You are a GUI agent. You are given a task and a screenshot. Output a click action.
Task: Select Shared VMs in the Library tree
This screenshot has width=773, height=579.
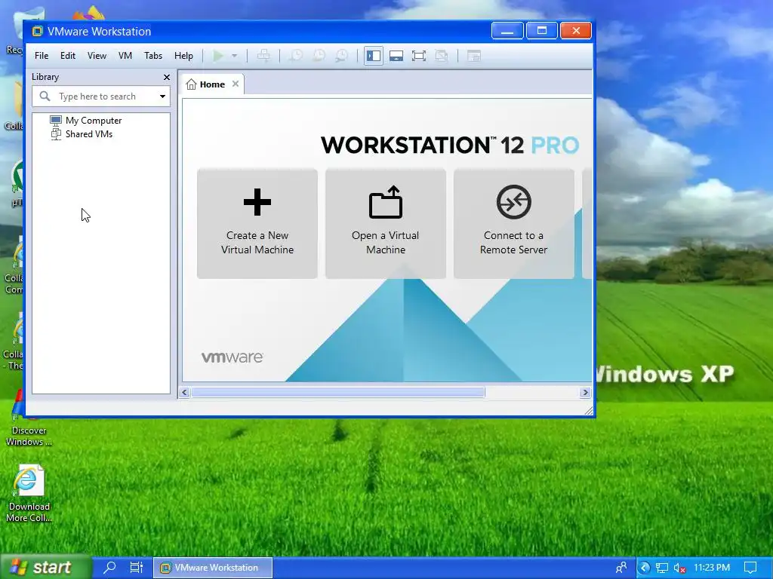(82, 134)
